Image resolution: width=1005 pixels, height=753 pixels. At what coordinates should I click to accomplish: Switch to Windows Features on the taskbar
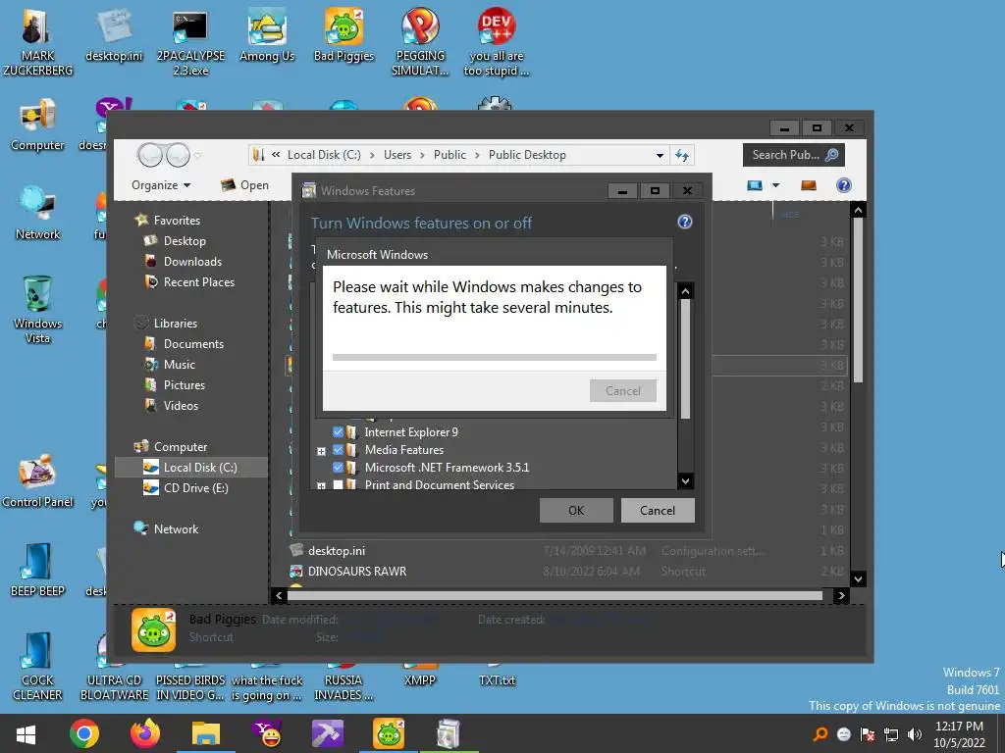(x=449, y=734)
